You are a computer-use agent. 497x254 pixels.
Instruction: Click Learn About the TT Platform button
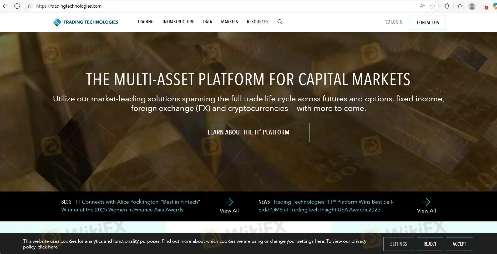pyautogui.click(x=248, y=132)
